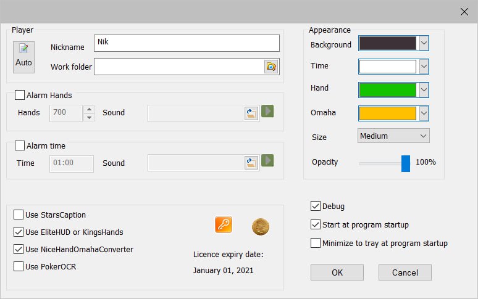
Task: Click the green Hand color swatch
Action: [x=387, y=90]
